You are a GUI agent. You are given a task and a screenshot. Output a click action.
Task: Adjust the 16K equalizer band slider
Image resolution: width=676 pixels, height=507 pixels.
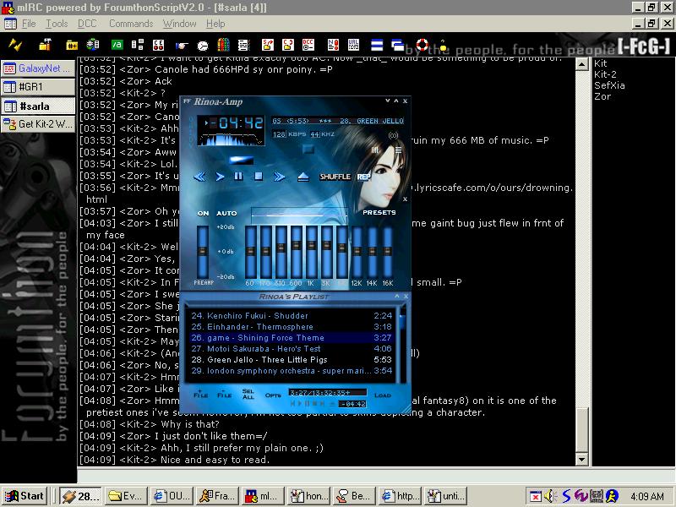tap(388, 251)
